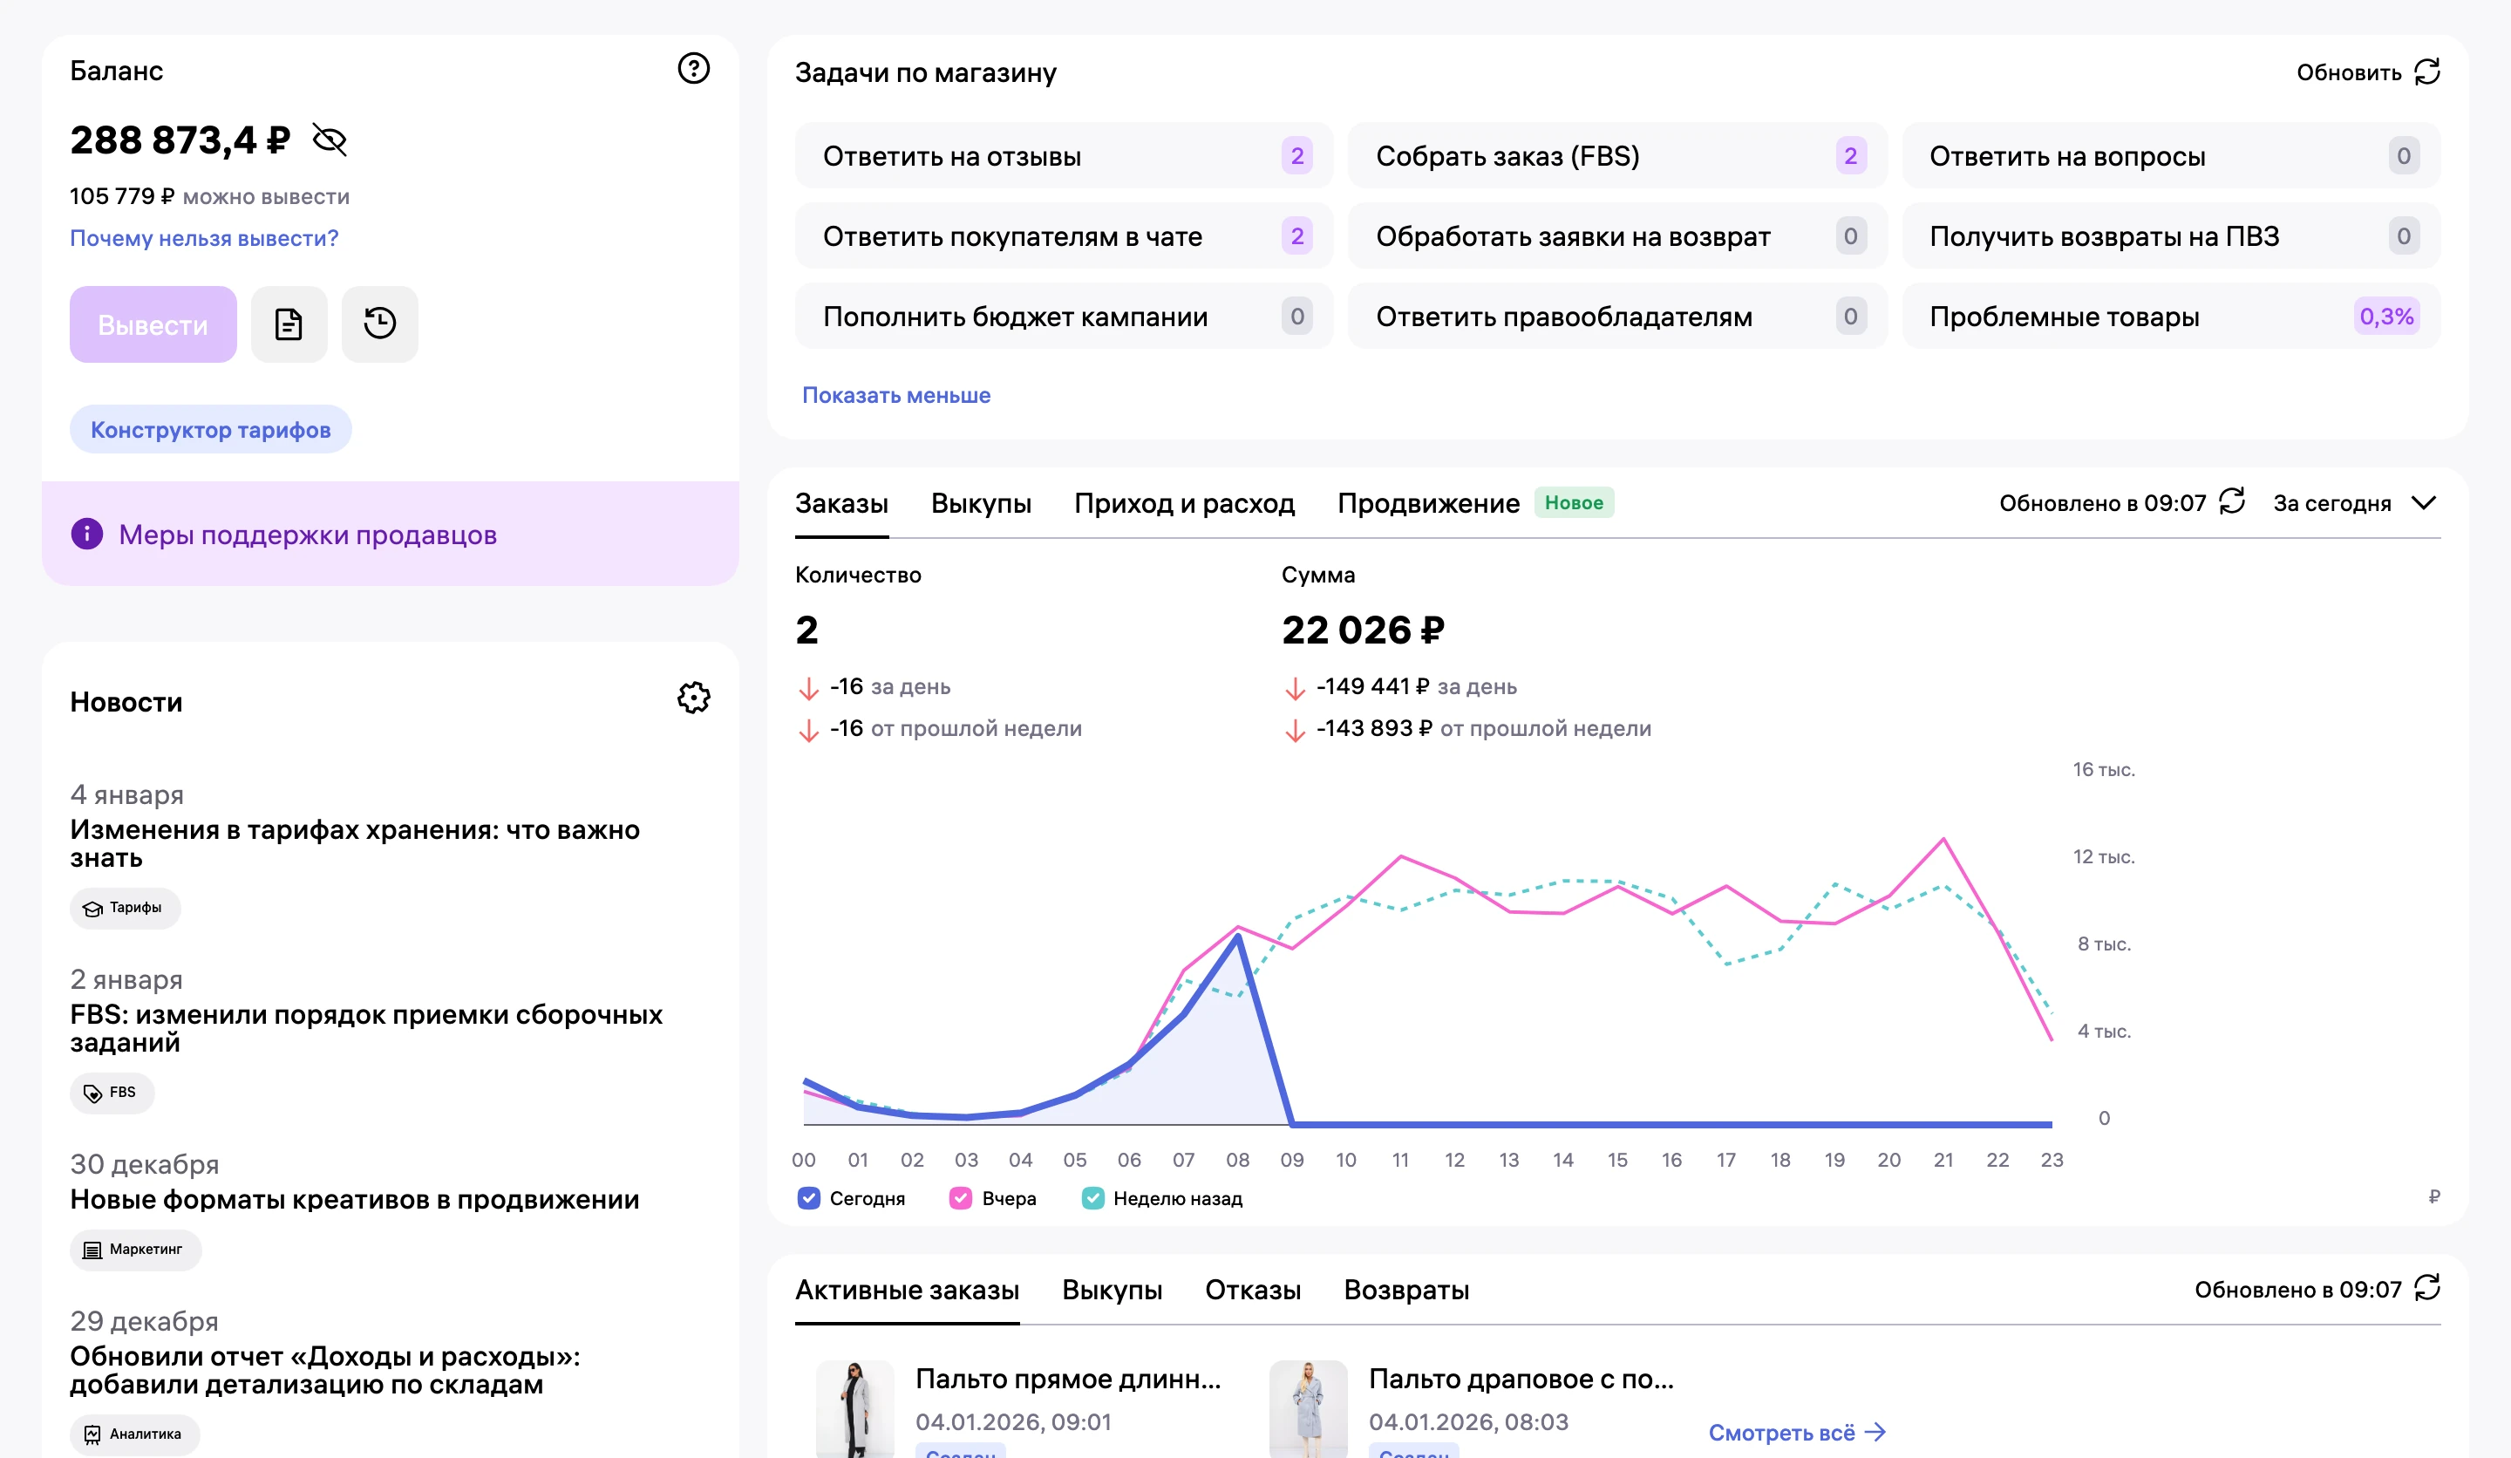Refresh store tasks with the circular arrows
Screen dimensions: 2511x1458
tap(2427, 72)
